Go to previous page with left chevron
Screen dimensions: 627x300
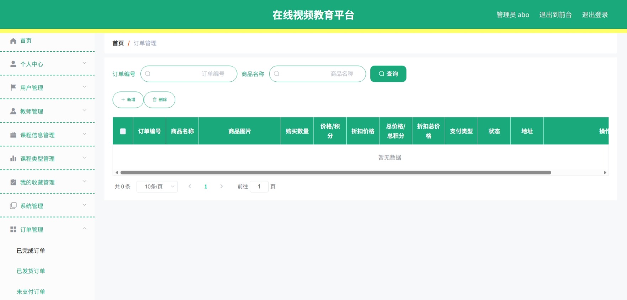tap(190, 186)
